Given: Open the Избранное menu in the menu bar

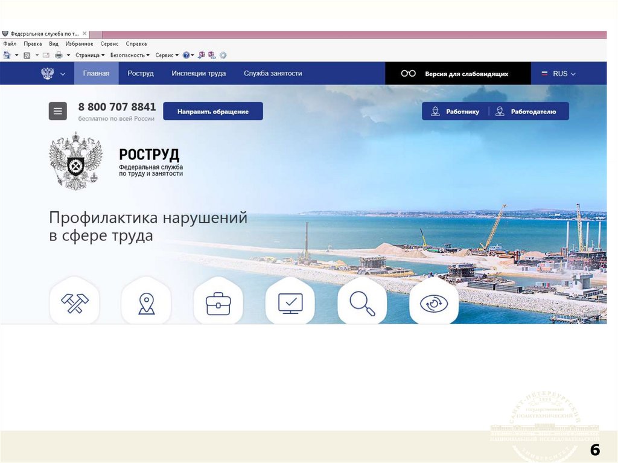Looking at the screenshot, I should coord(79,44).
